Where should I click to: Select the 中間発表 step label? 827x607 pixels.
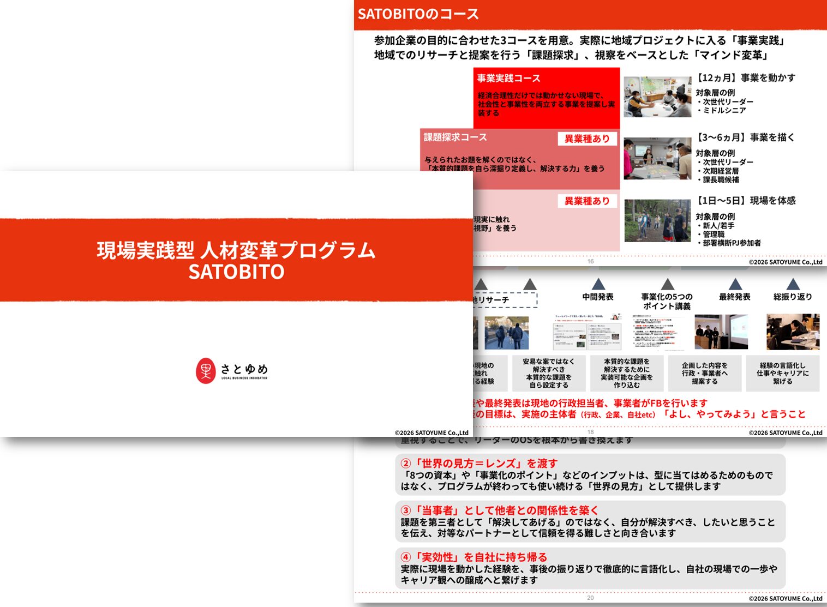point(598,297)
